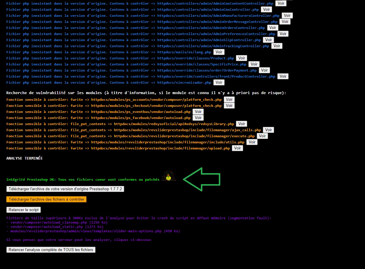The image size is (365, 269).
Task: Relaunch complete analysis of TOUS les fichiers
Action: (51, 250)
